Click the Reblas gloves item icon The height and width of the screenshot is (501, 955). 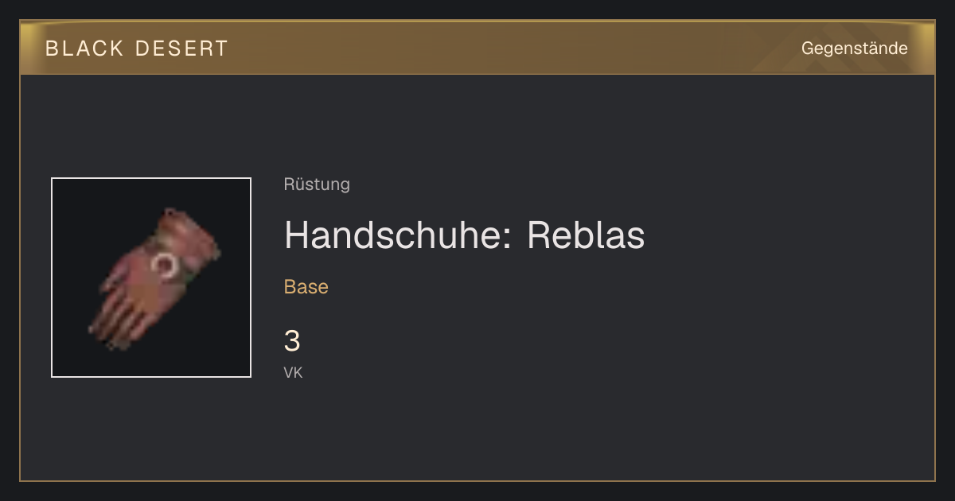tap(151, 278)
